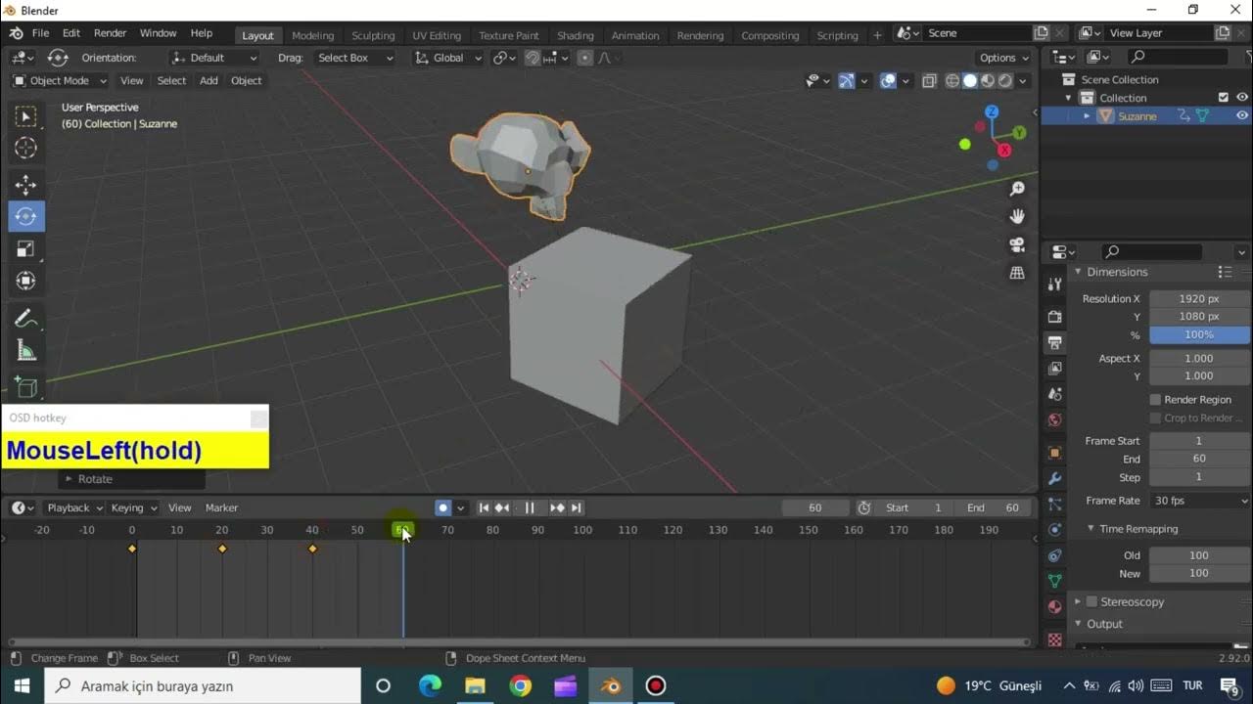1253x704 pixels.
Task: Open the Orientation Default dropdown
Action: [213, 58]
